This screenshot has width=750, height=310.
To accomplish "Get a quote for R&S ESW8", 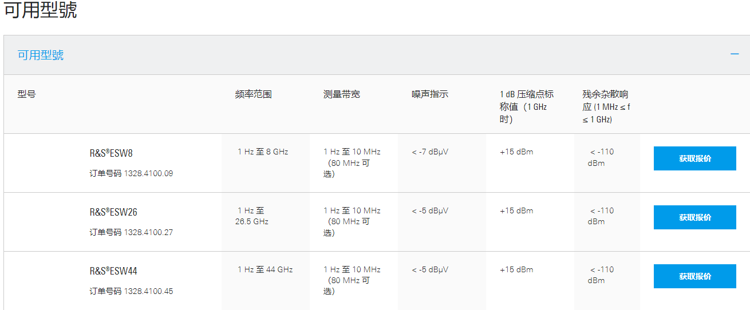I will 694,158.
